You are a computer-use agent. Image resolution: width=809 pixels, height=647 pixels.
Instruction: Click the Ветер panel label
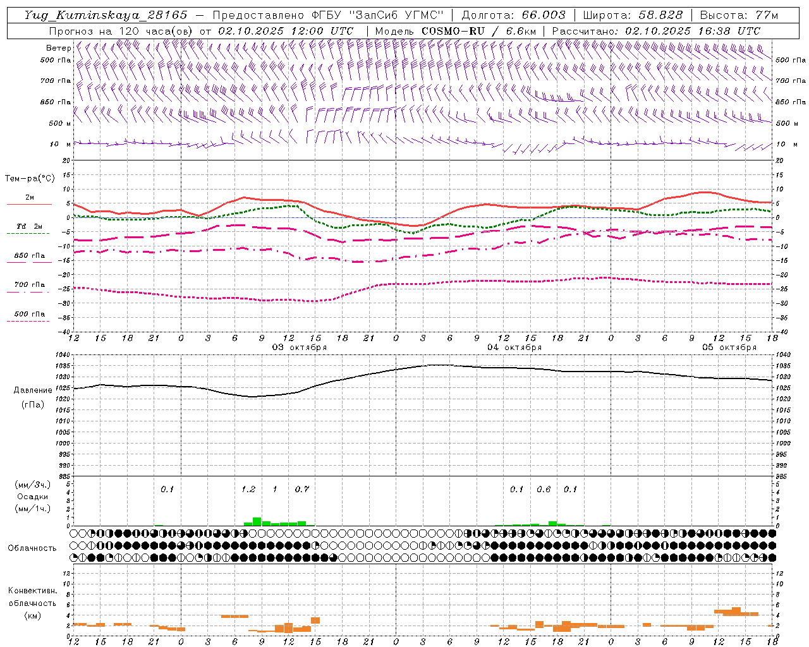pos(59,48)
